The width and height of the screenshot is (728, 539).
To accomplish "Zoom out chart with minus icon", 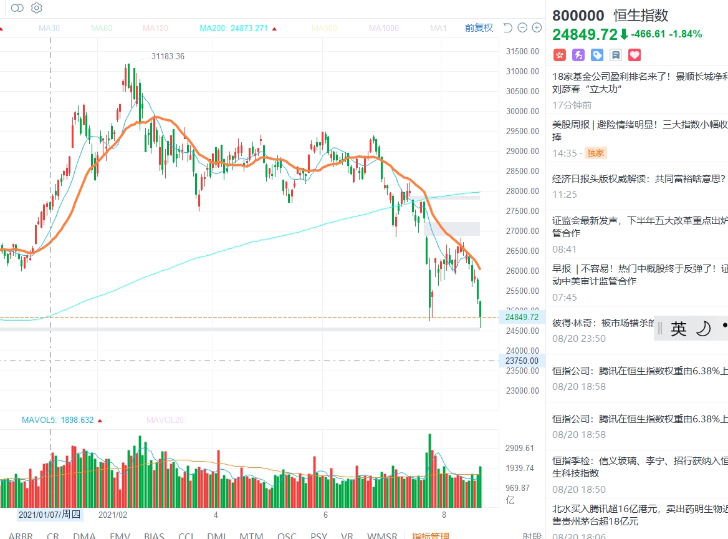I will [x=522, y=28].
